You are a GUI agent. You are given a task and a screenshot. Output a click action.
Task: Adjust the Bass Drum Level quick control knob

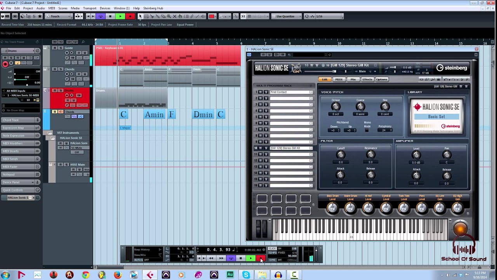332,208
